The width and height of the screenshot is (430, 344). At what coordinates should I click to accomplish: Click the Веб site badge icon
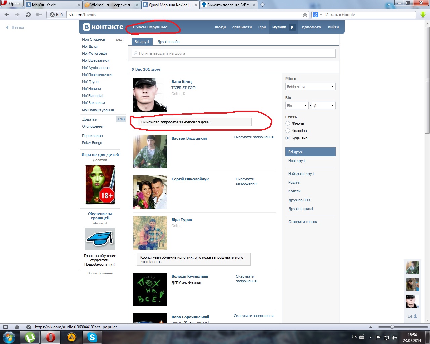pyautogui.click(x=56, y=15)
